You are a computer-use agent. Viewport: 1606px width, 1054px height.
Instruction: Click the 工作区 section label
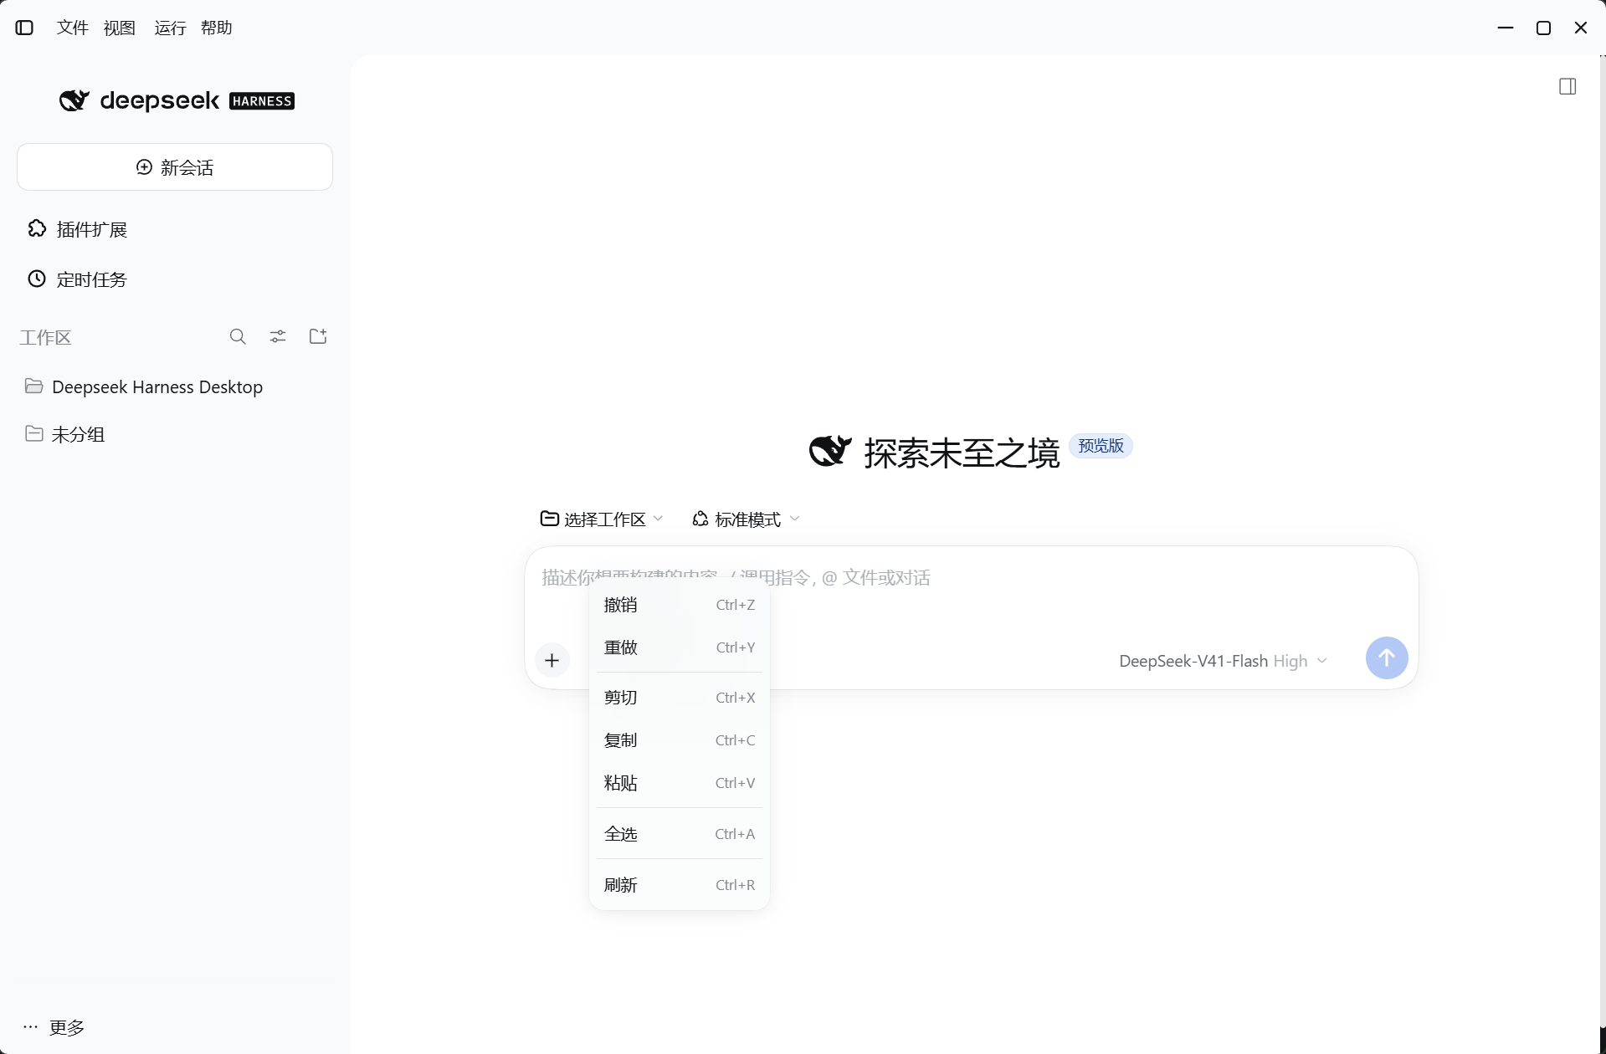click(x=46, y=337)
